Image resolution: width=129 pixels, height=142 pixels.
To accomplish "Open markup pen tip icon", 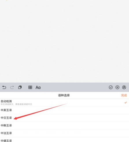I will click(x=124, y=87).
